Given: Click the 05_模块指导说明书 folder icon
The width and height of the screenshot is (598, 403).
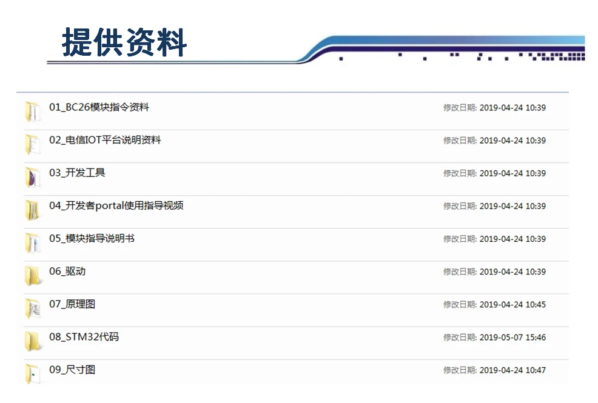Looking at the screenshot, I should point(33,242).
